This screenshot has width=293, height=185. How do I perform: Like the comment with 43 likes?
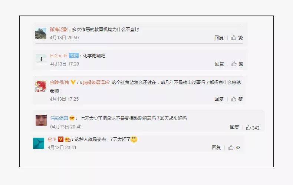pyautogui.click(x=234, y=148)
